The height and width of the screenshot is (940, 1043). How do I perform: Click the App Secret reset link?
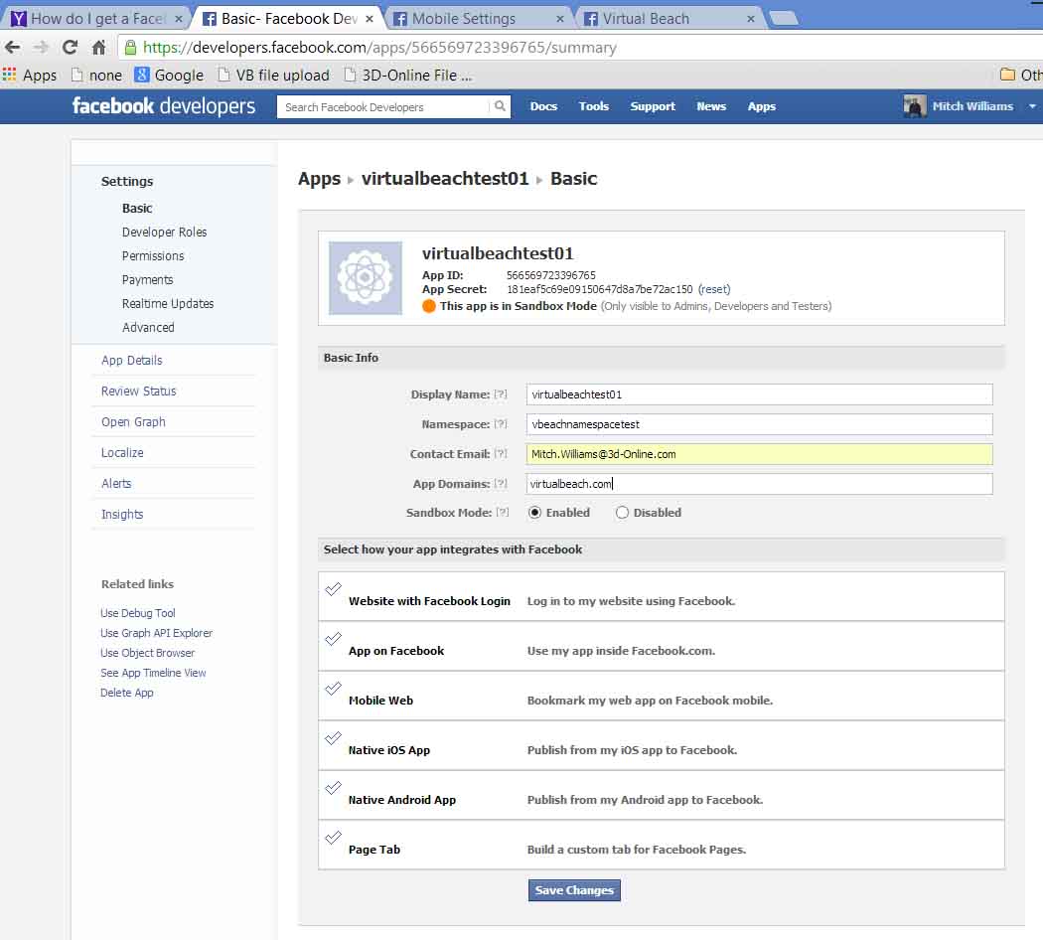714,289
